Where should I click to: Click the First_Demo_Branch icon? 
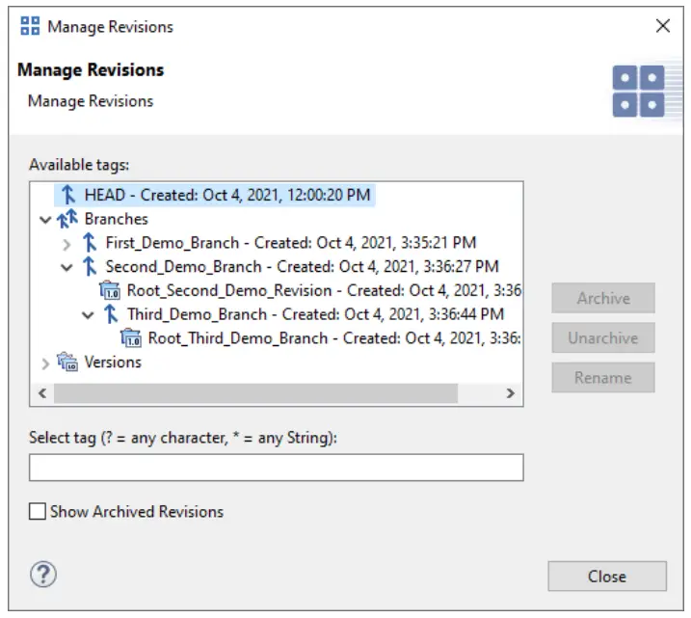(x=90, y=243)
